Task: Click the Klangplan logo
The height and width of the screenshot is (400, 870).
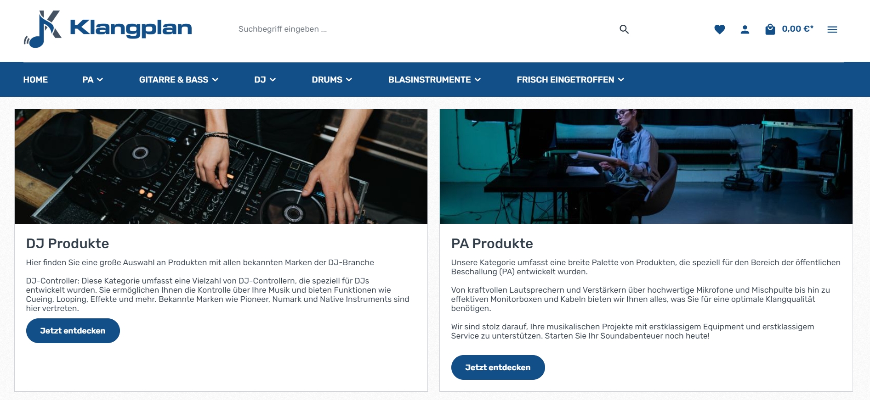Action: [x=108, y=29]
